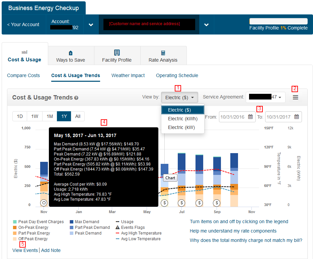Expand the Account selector chevron
Viewport: 313px width, 259px height.
pyautogui.click(x=90, y=25)
